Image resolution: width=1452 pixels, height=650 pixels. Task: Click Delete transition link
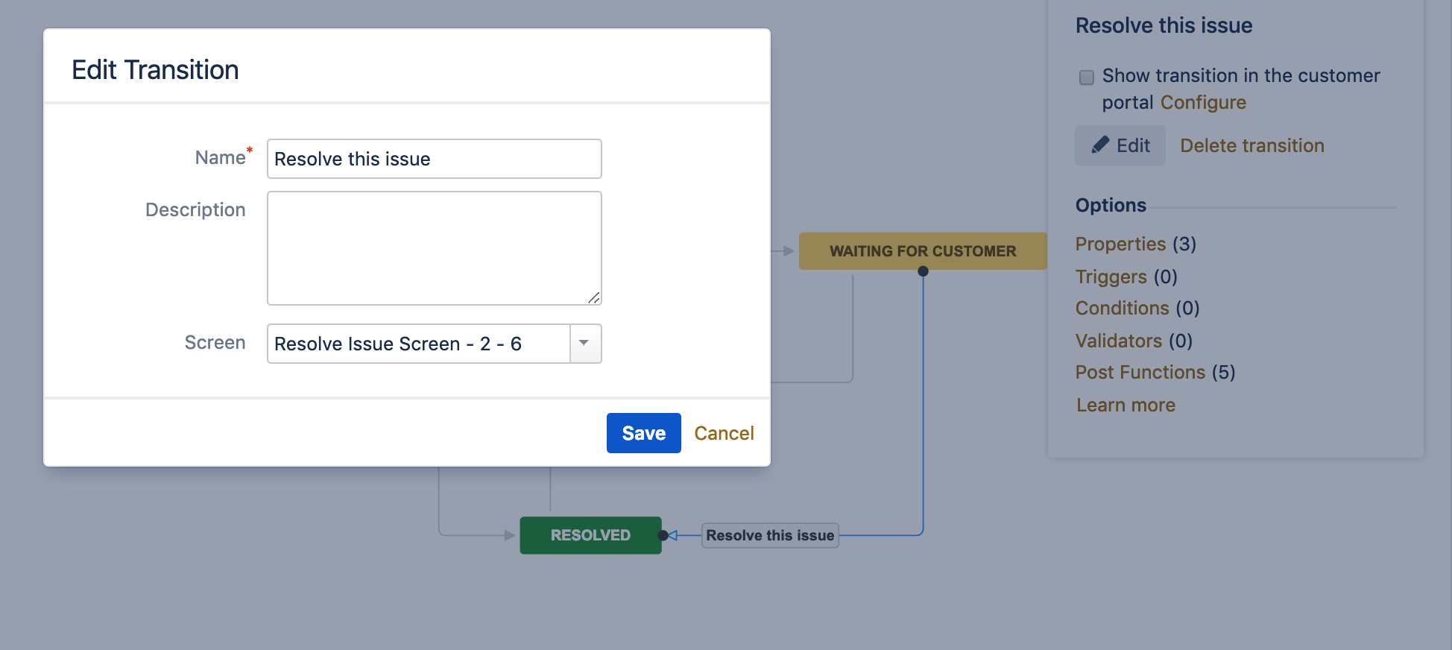pos(1252,145)
